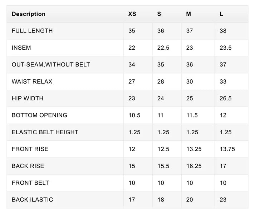The width and height of the screenshot is (255, 215).
Task: Select the FRONT BELT row label
Action: click(30, 183)
